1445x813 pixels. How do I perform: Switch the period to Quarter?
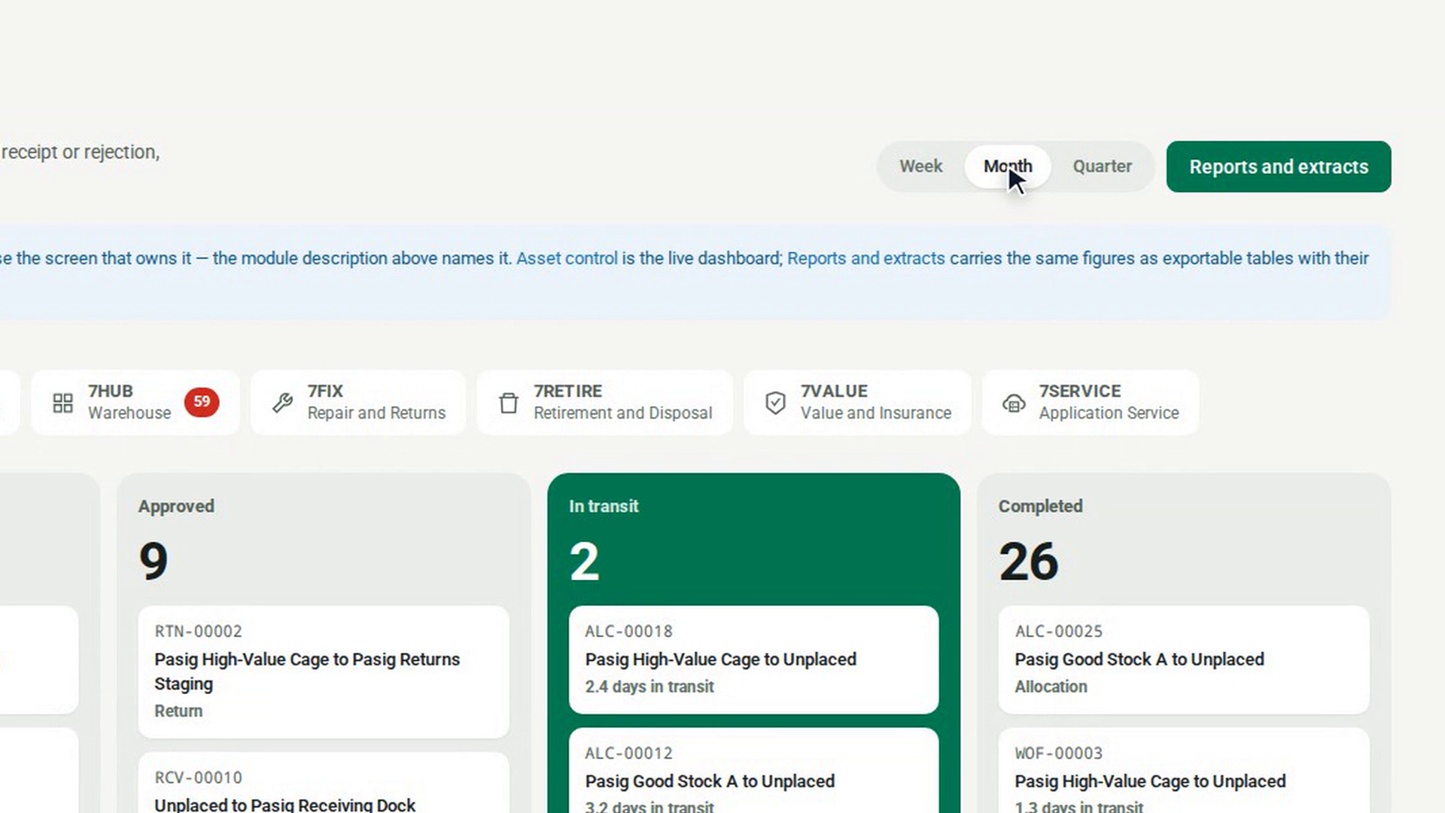point(1102,166)
